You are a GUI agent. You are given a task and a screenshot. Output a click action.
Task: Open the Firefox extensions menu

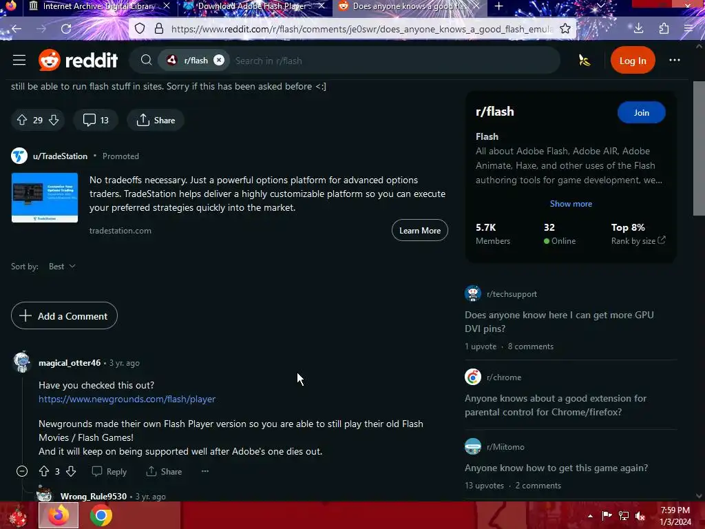(x=664, y=29)
